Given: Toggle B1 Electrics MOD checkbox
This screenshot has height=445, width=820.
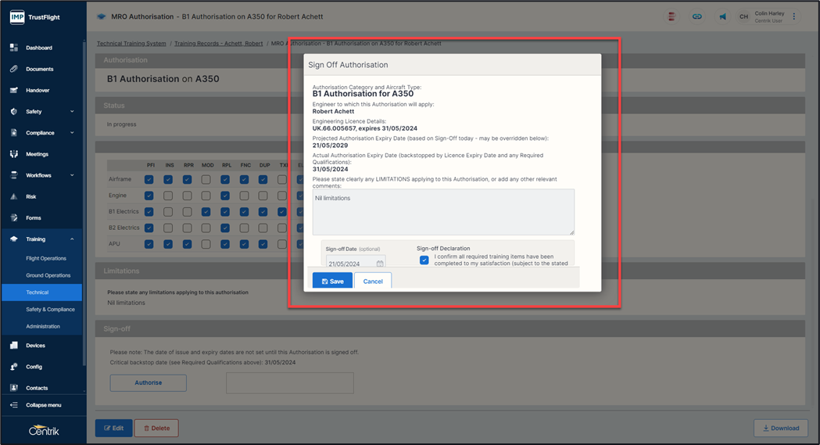Looking at the screenshot, I should (x=206, y=212).
